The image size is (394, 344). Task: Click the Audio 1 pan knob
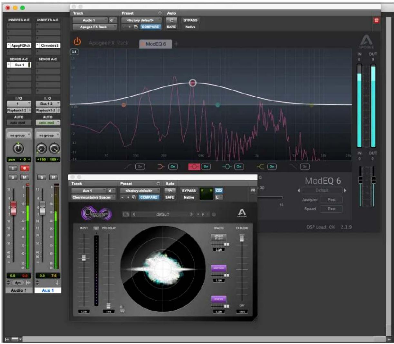click(x=18, y=148)
